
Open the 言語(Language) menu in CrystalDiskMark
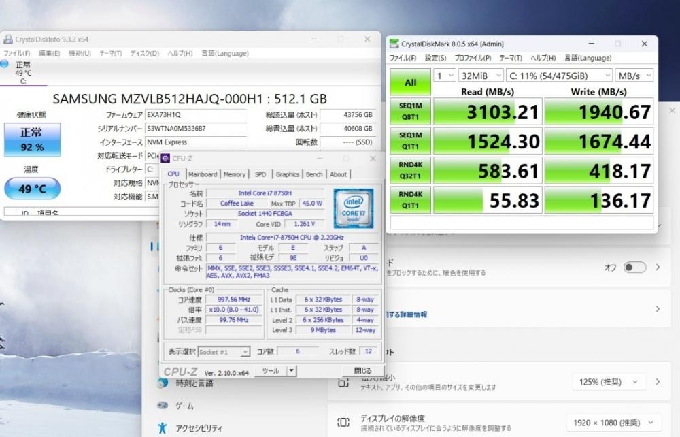click(588, 58)
